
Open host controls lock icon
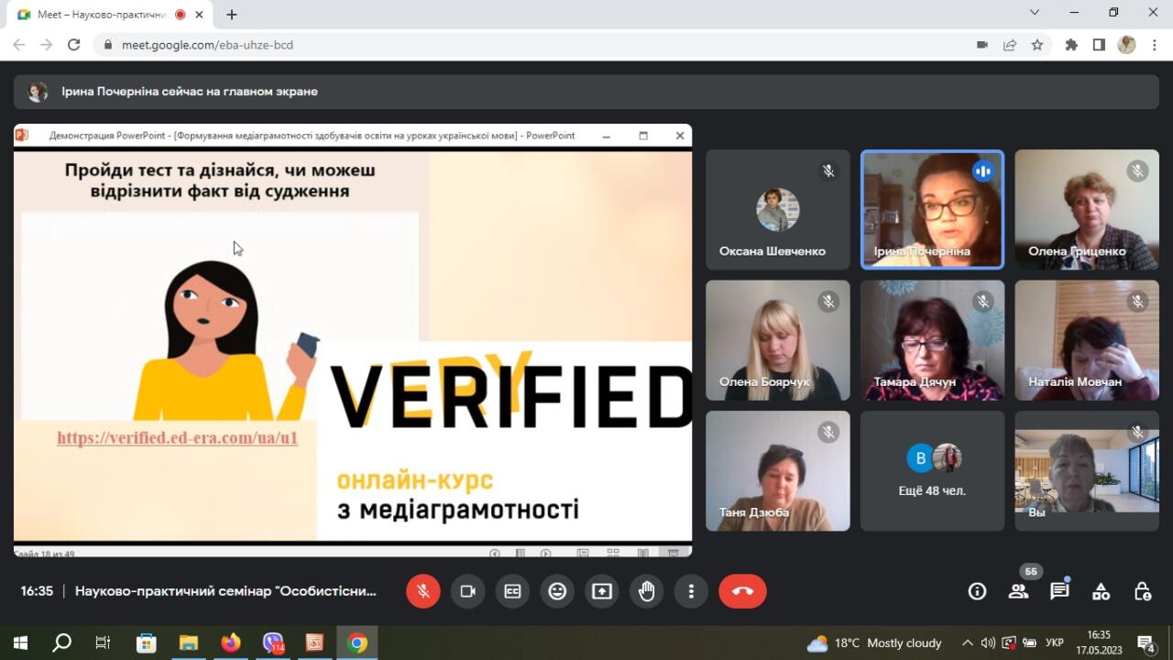[1142, 591]
